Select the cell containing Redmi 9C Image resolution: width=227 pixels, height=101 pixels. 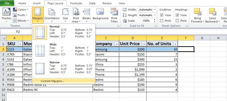58,90
